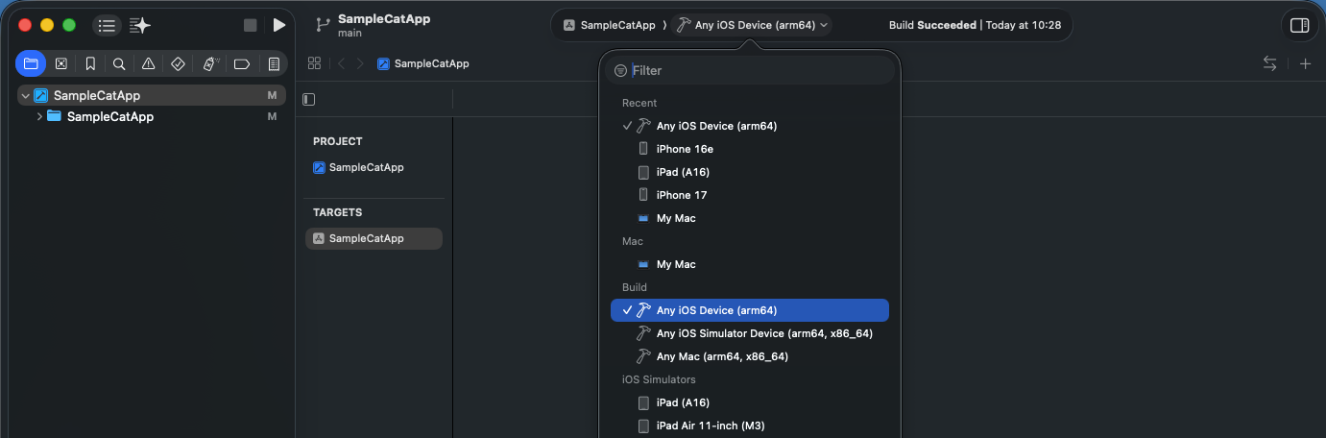Expand the SampleCatApp folder group
Screen dimensions: 1326x438
coord(39,116)
